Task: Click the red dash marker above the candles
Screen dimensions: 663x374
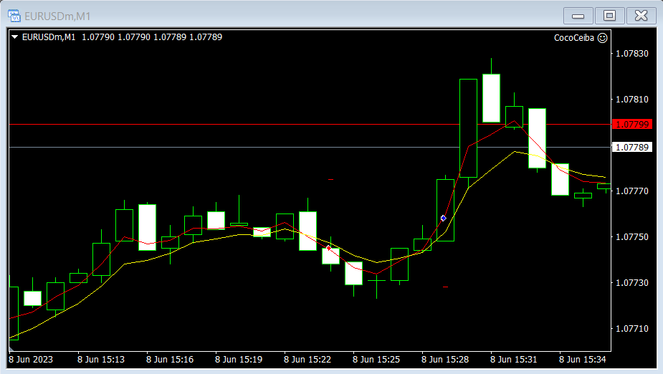Action: pos(330,179)
